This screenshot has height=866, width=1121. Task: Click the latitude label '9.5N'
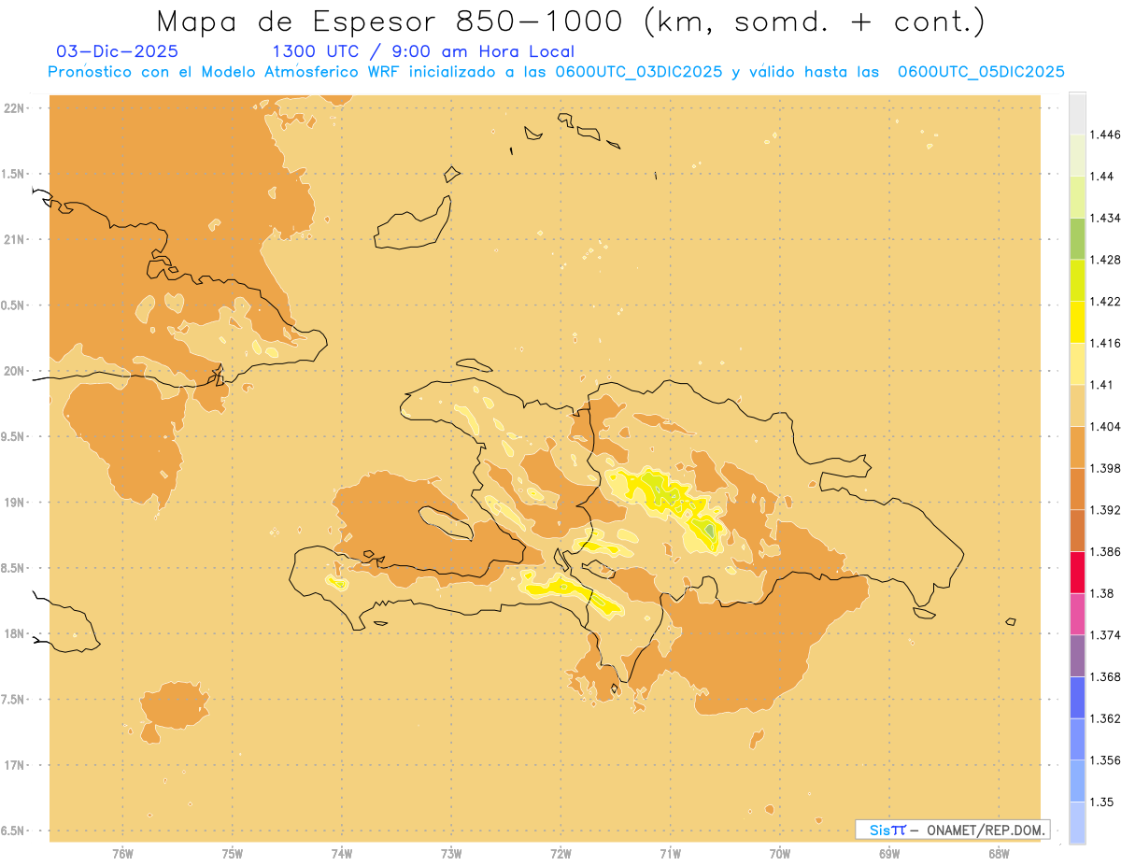(x=12, y=436)
